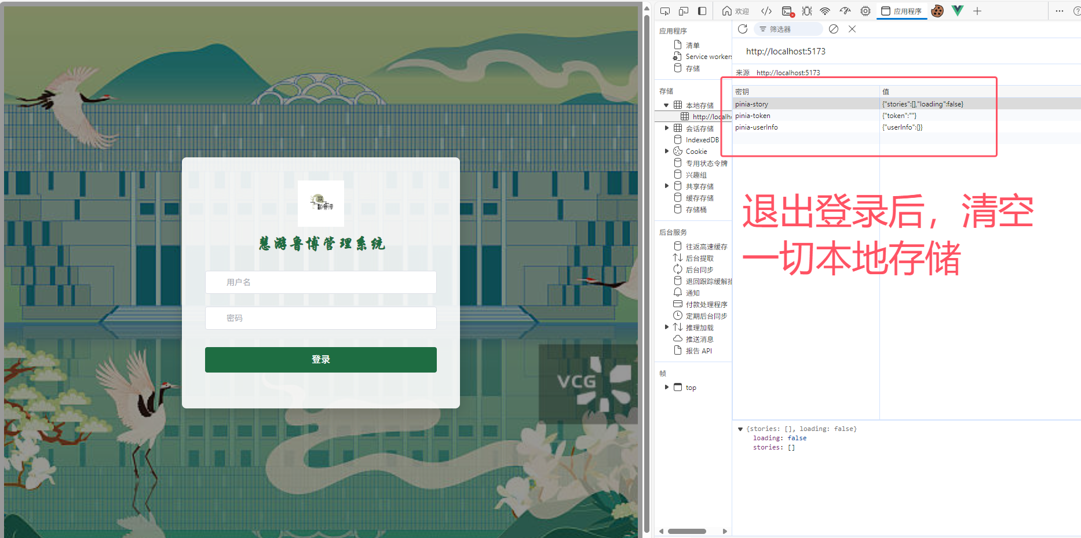Click the 用户名 input field
This screenshot has height=538, width=1081.
[x=320, y=282]
